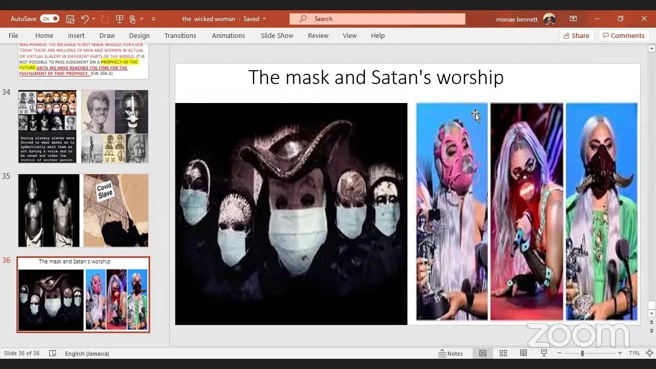The image size is (656, 369).
Task: Open the Touch/Mouse mode dropdown arrow
Action: coord(142,19)
